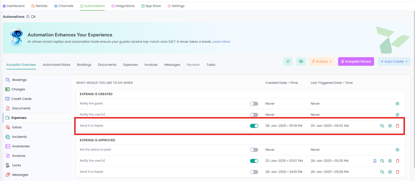Click the list view icon button

pos(301,62)
